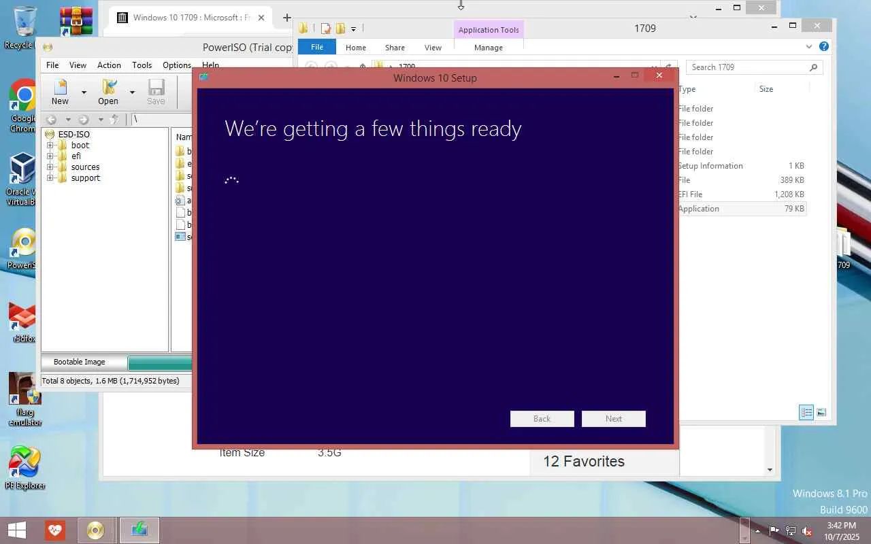Show hidden tray icons arrow

[757, 530]
